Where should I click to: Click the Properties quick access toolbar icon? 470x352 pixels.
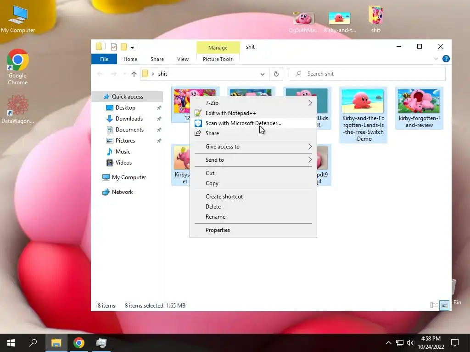(x=114, y=47)
